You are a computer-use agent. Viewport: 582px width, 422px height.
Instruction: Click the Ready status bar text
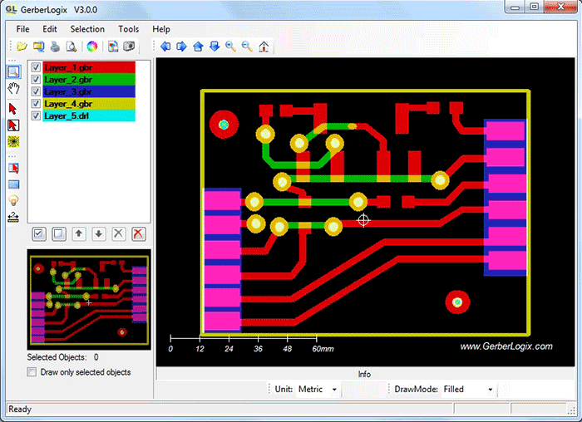[x=20, y=409]
